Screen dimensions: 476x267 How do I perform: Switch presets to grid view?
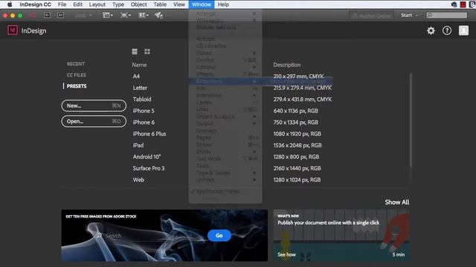click(147, 52)
